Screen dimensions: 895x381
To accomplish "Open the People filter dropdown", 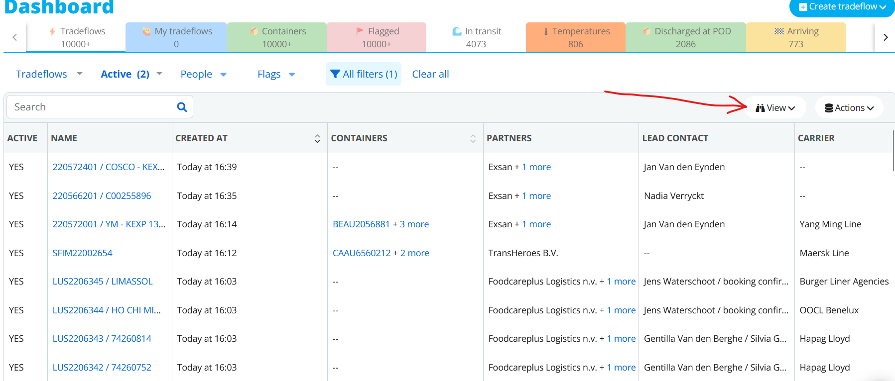I will [x=203, y=74].
